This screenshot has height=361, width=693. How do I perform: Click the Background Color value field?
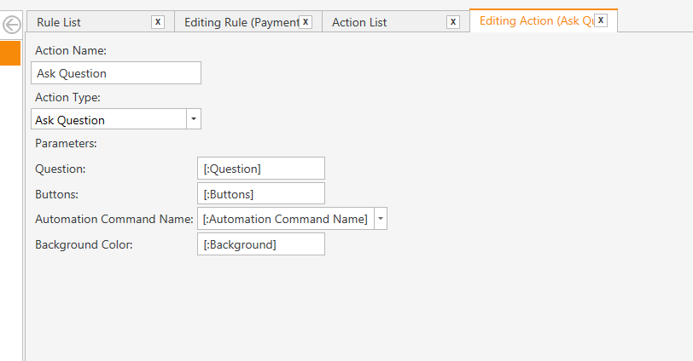click(x=261, y=244)
